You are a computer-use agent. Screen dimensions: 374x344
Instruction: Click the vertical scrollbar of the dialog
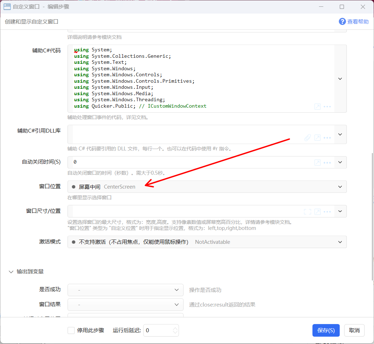[372, 217]
